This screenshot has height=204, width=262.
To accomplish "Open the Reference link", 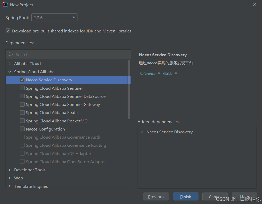I will tap(147, 73).
